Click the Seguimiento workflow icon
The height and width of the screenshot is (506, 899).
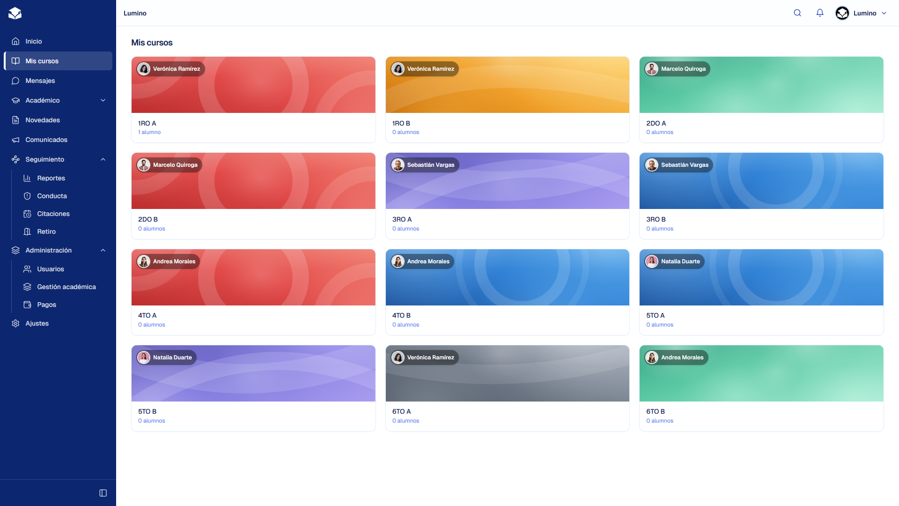[15, 159]
